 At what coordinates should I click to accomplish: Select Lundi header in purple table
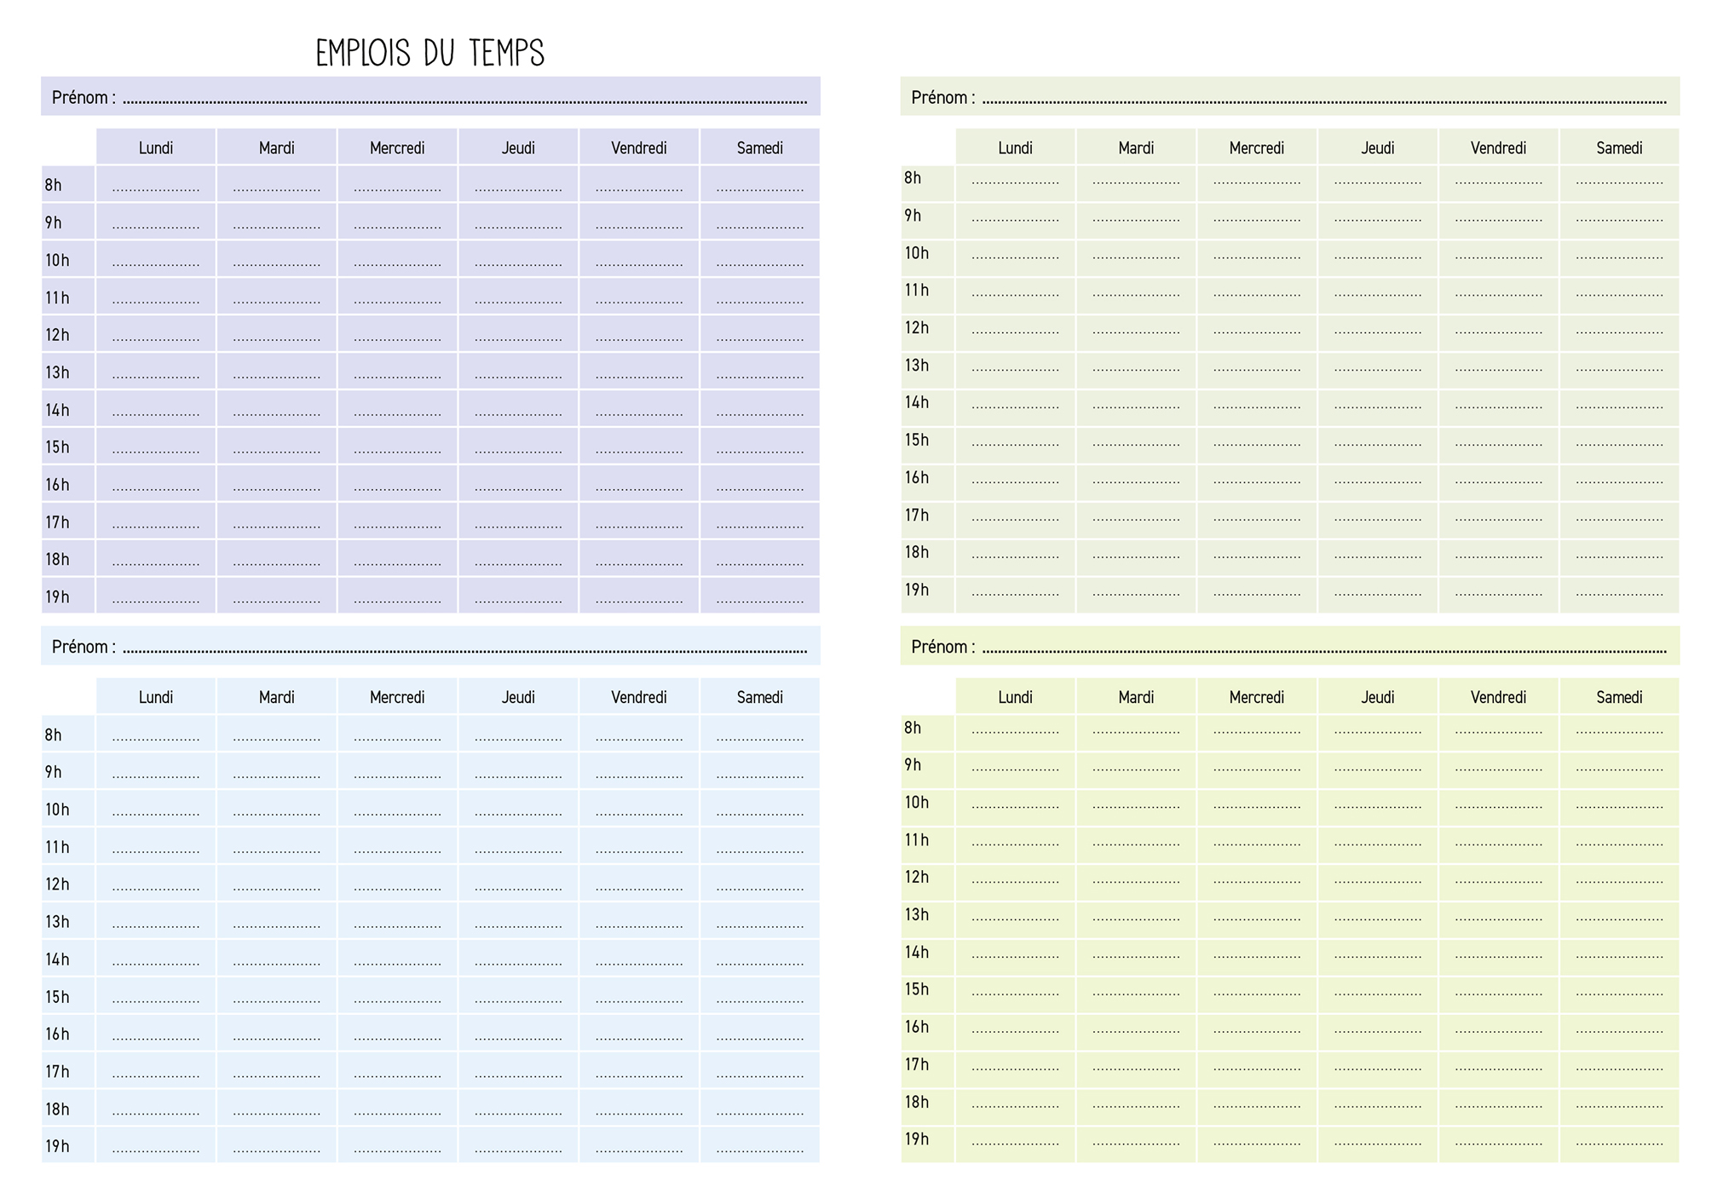(156, 147)
